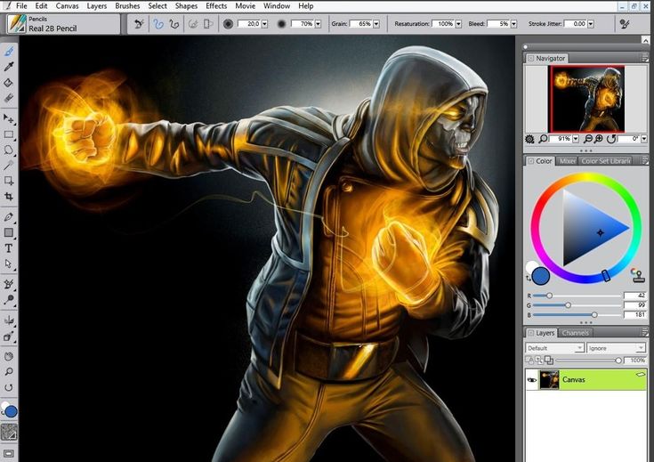Open the Resaturation 100% dropdown
The height and width of the screenshot is (462, 654).
pyautogui.click(x=458, y=24)
